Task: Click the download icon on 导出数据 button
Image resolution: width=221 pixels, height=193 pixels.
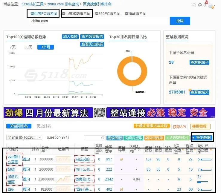Action: click(x=193, y=138)
